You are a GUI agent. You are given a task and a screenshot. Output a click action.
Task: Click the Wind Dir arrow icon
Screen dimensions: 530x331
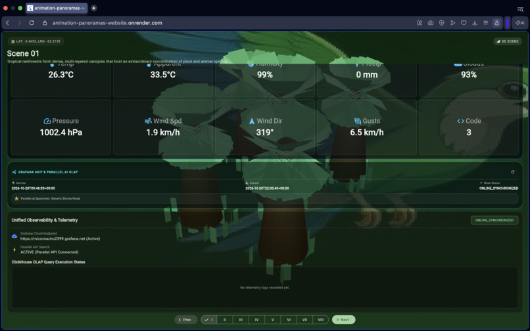pos(252,121)
